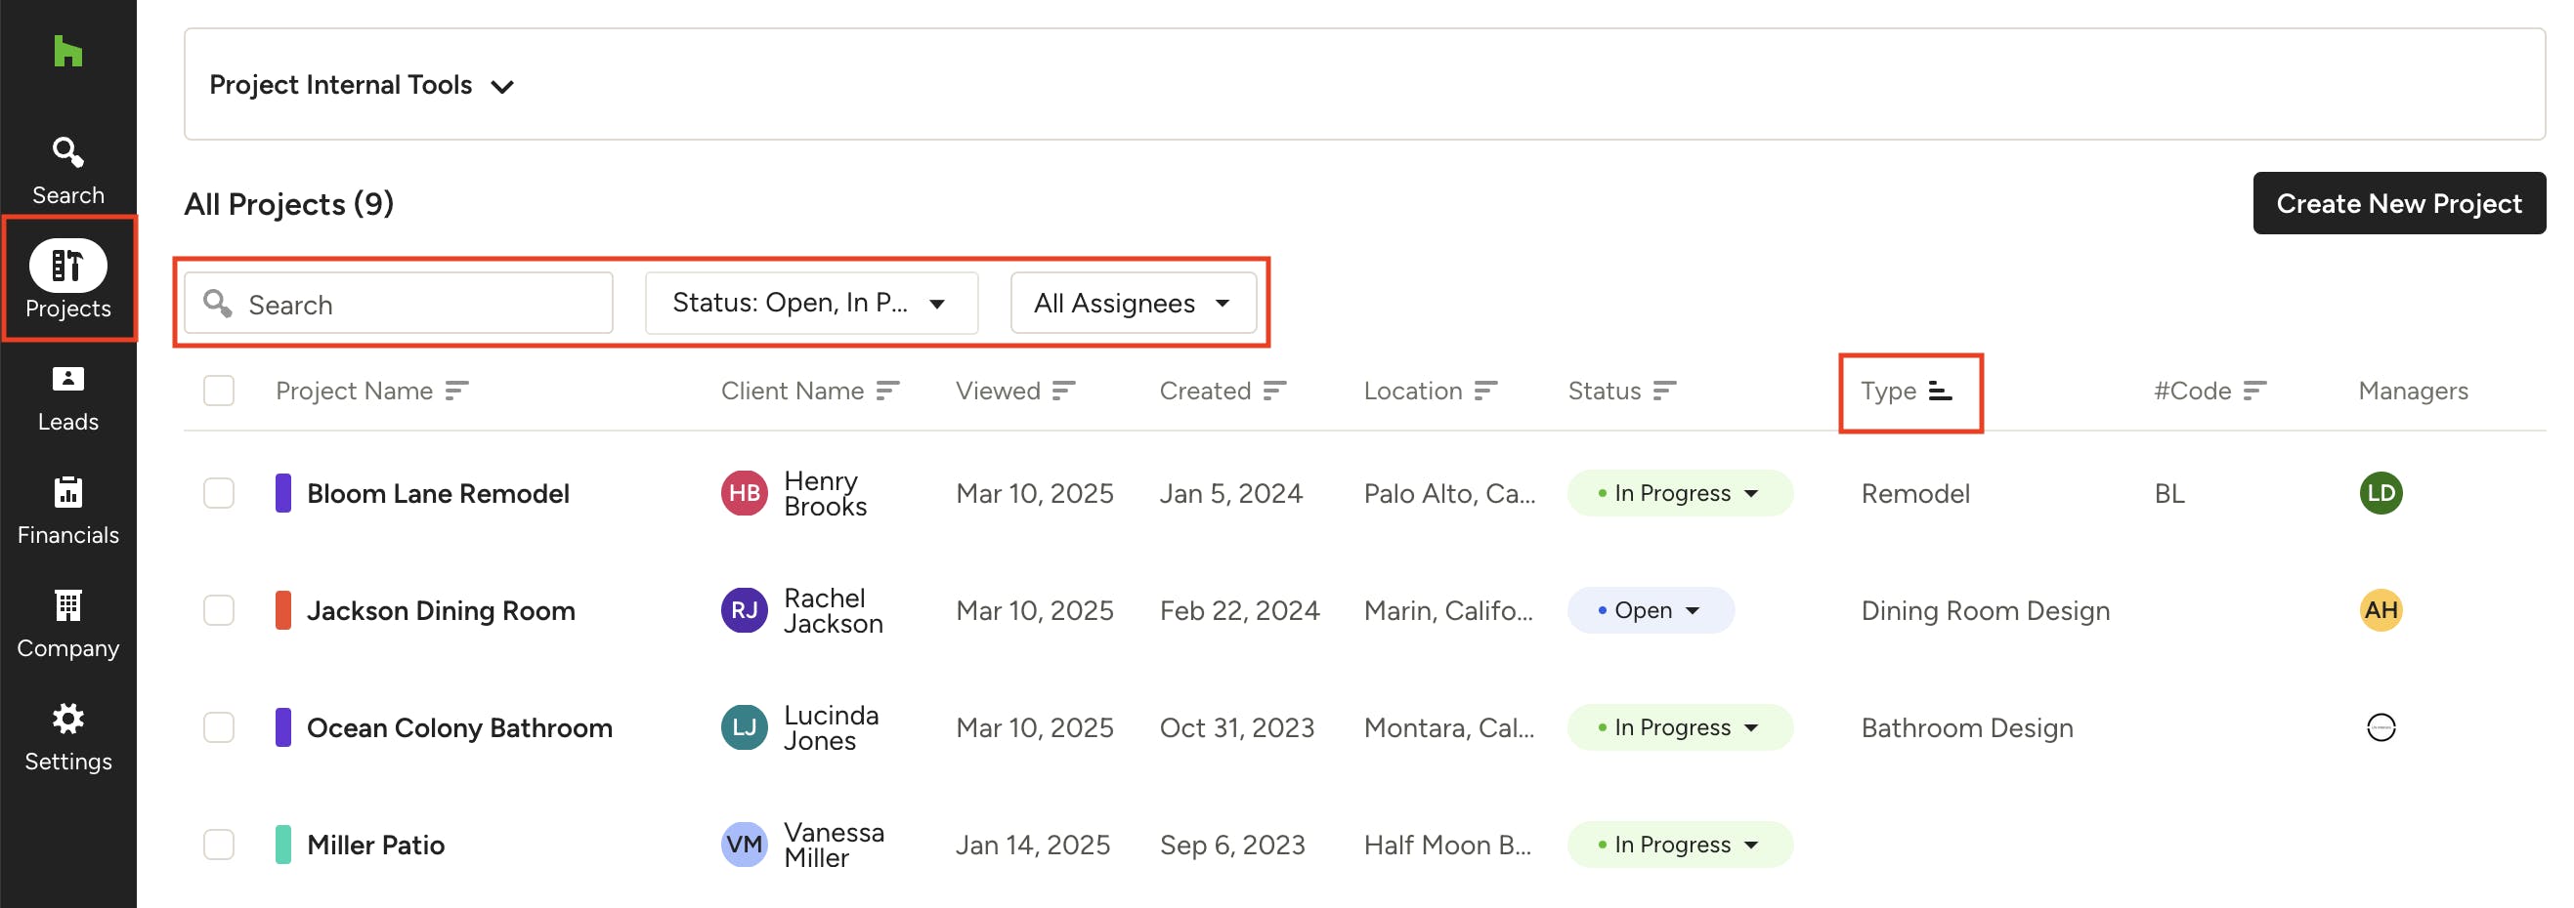Click the LJ avatar for Lucinda Jones
The width and height of the screenshot is (2574, 908).
point(744,727)
